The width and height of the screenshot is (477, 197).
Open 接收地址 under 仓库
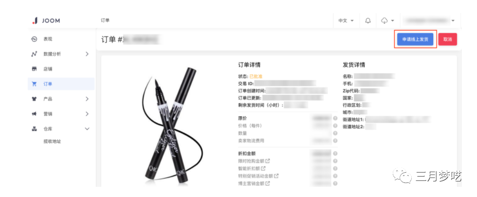[x=53, y=142]
